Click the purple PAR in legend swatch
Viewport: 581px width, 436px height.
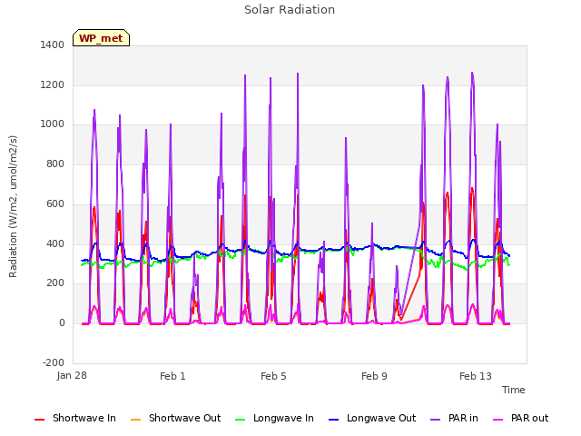(x=436, y=420)
